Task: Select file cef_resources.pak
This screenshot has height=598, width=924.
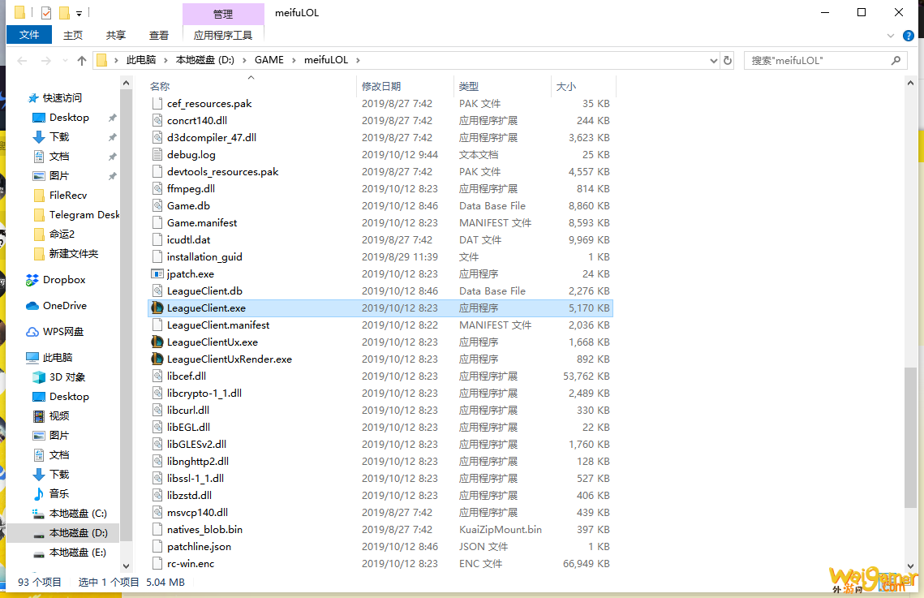Action: coord(209,104)
